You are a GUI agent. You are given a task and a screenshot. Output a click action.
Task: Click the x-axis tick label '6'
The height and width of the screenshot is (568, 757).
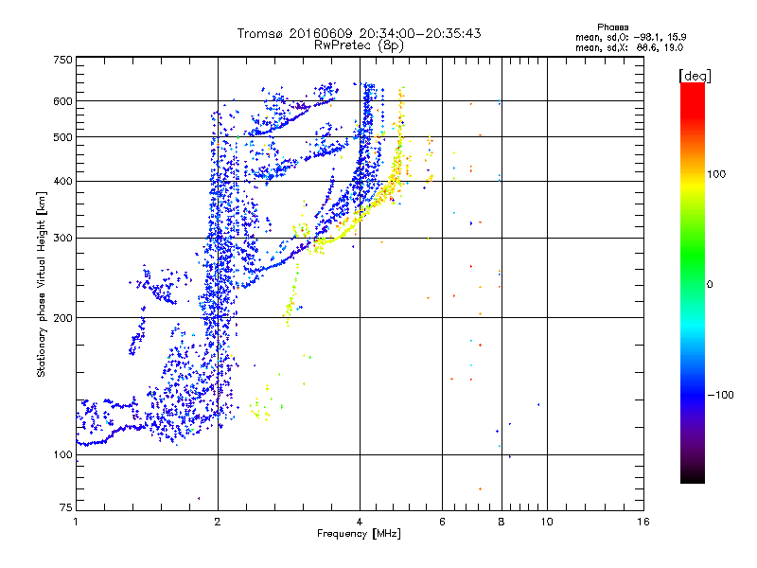pos(442,522)
